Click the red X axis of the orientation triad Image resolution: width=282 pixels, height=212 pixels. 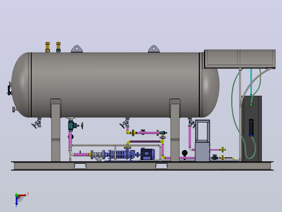click(x=22, y=195)
